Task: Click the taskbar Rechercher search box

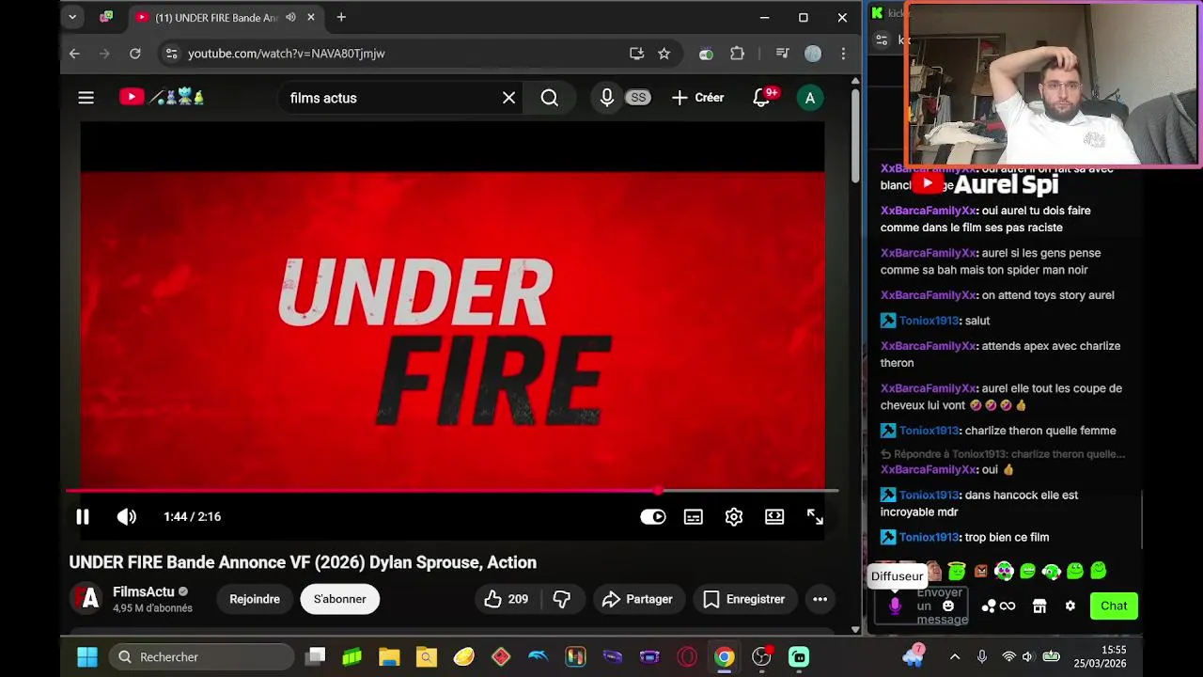Action: point(201,656)
